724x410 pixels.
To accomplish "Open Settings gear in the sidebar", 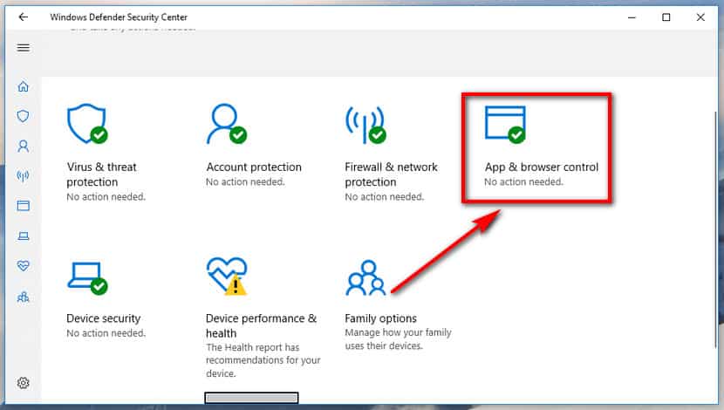I will click(x=23, y=383).
